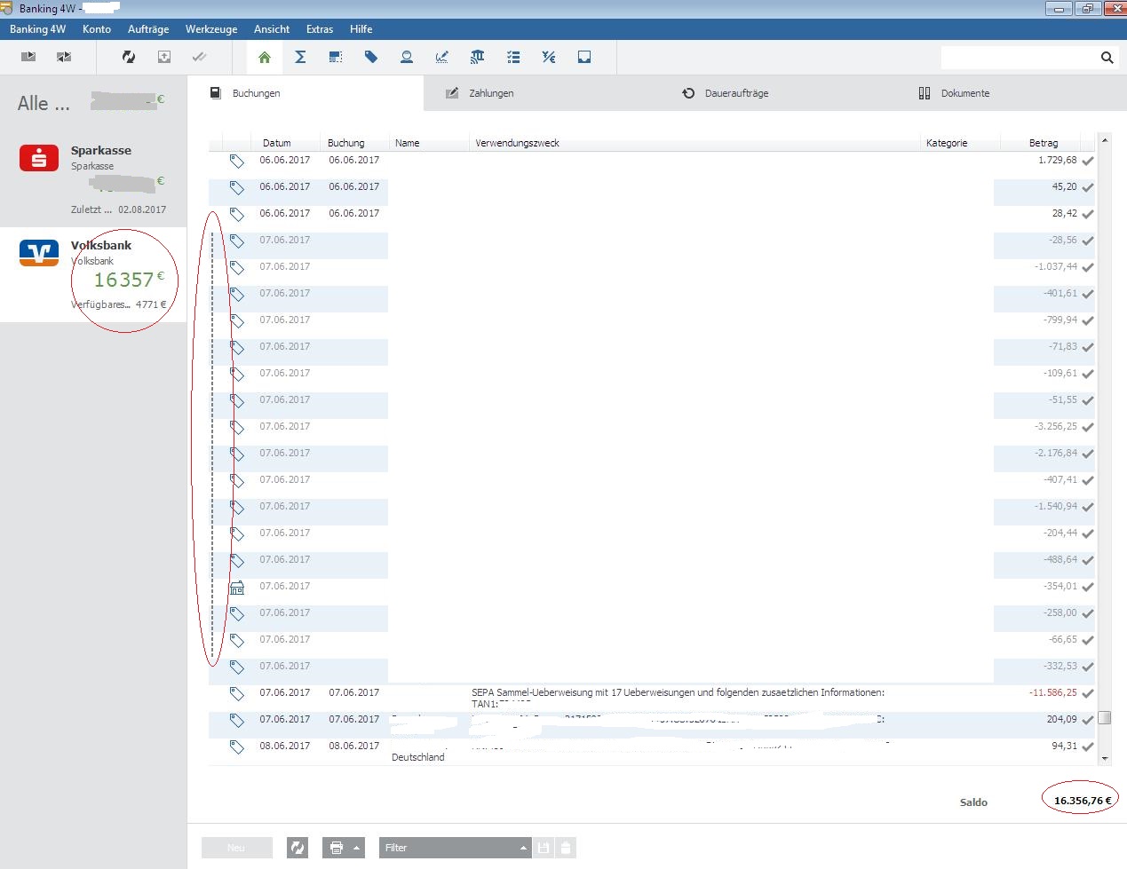Click the booking list vertical scrollbar thumb
Viewport: 1127px width, 869px height.
1105,717
